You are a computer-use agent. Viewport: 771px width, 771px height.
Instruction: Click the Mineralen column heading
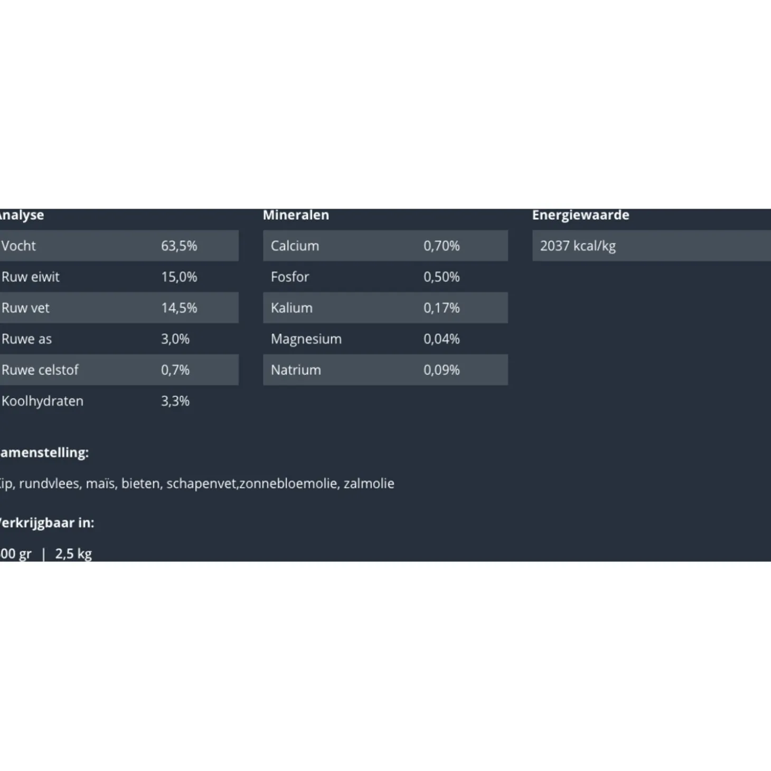(296, 215)
